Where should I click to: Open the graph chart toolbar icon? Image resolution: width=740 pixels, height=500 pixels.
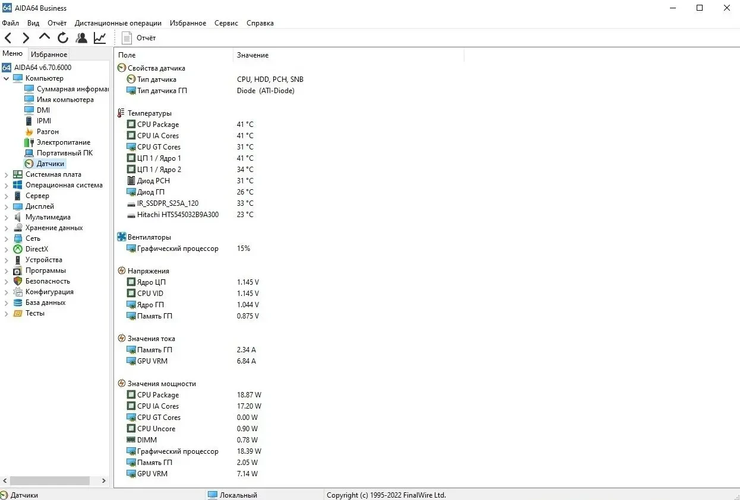[100, 38]
